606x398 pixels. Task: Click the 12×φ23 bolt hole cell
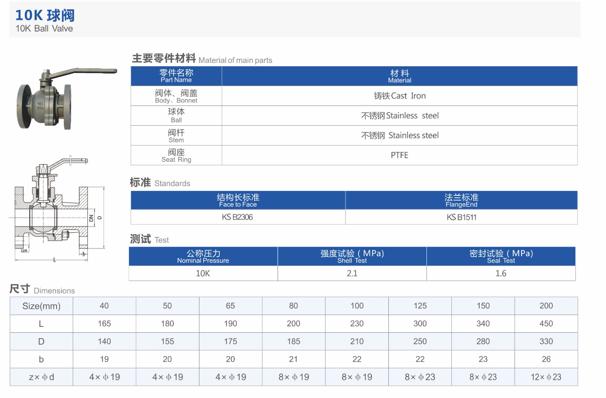[546, 377]
